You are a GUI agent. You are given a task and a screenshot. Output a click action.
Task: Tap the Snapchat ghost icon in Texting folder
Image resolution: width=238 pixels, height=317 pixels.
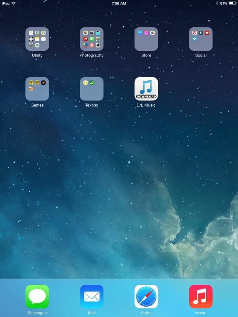[x=85, y=82]
